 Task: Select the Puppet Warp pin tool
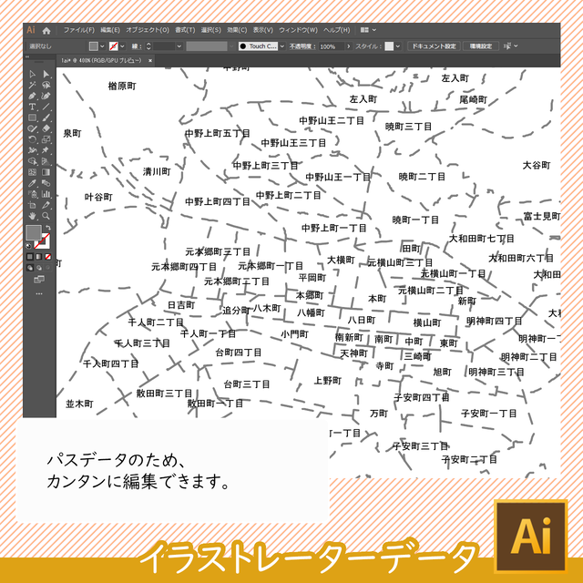click(46, 150)
